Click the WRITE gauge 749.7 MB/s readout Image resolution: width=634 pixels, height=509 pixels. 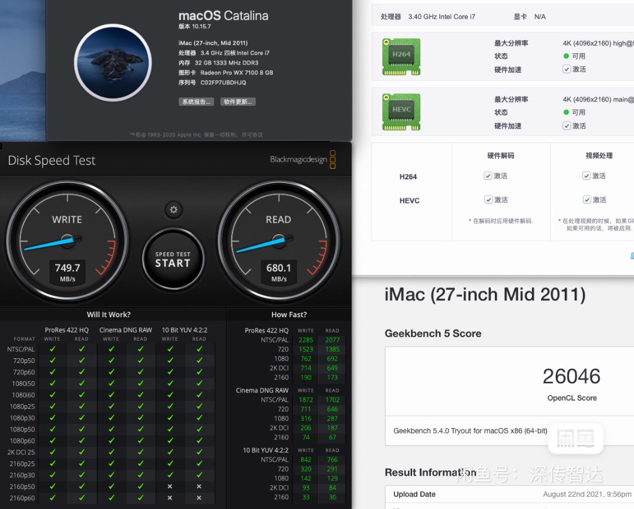point(68,272)
